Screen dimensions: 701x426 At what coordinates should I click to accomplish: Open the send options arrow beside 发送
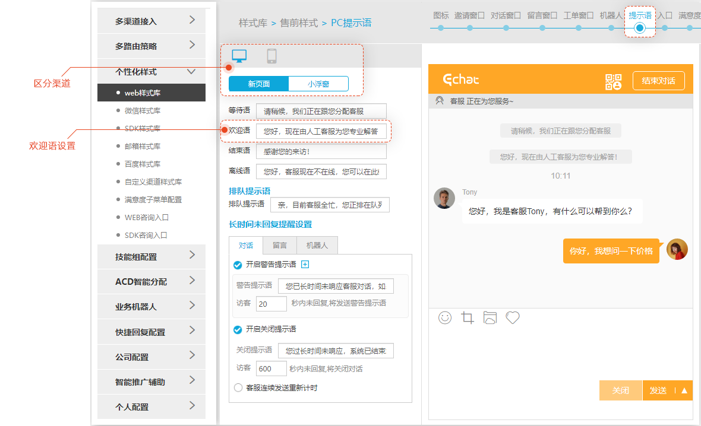(x=684, y=391)
